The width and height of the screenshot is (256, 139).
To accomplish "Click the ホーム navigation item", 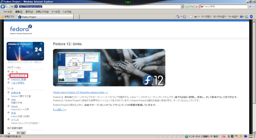I will coord(14,72).
